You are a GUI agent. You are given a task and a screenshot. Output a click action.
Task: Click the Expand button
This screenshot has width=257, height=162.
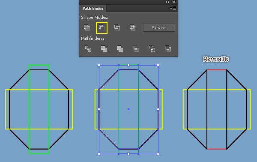pos(159,28)
